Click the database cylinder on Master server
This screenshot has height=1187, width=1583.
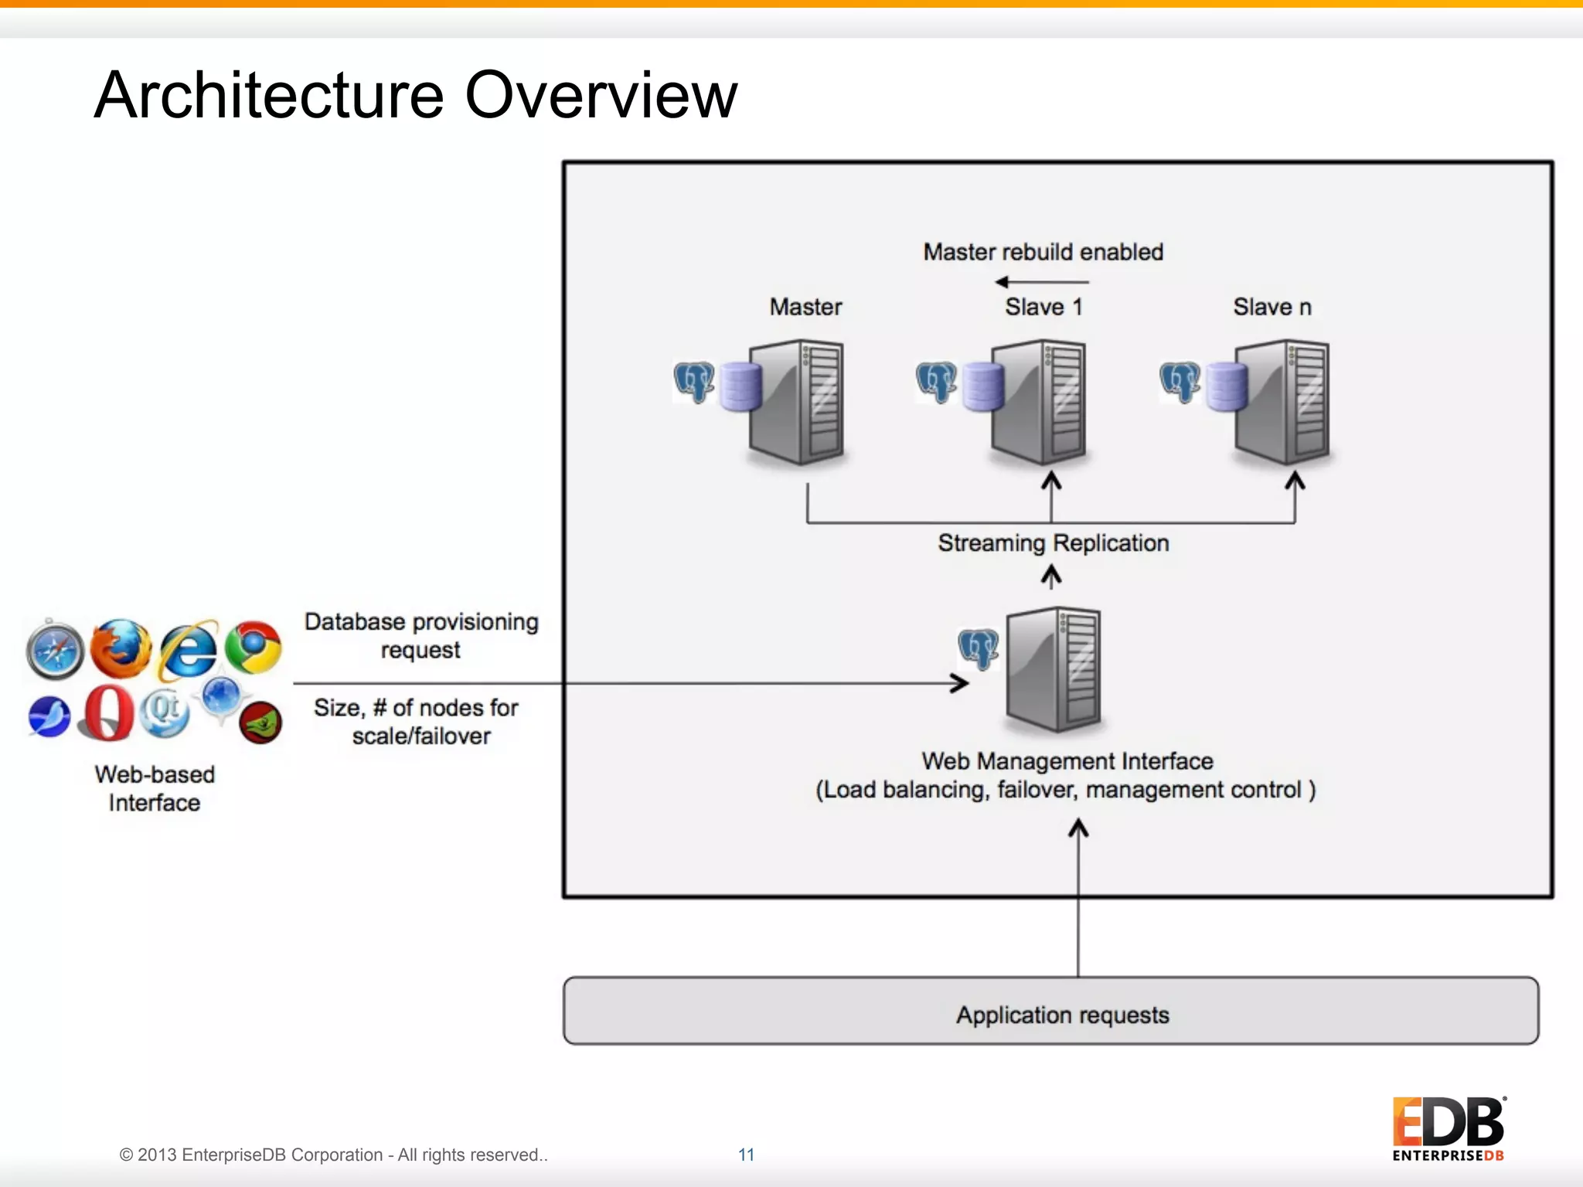[740, 386]
